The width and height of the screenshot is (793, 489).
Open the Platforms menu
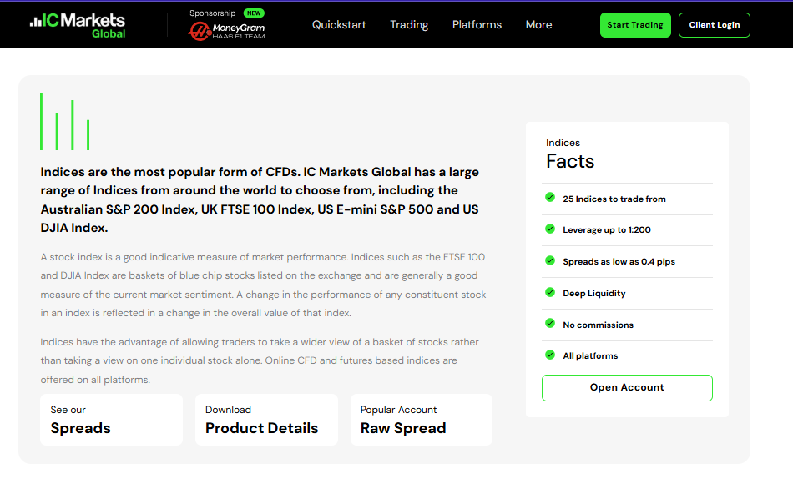click(477, 24)
